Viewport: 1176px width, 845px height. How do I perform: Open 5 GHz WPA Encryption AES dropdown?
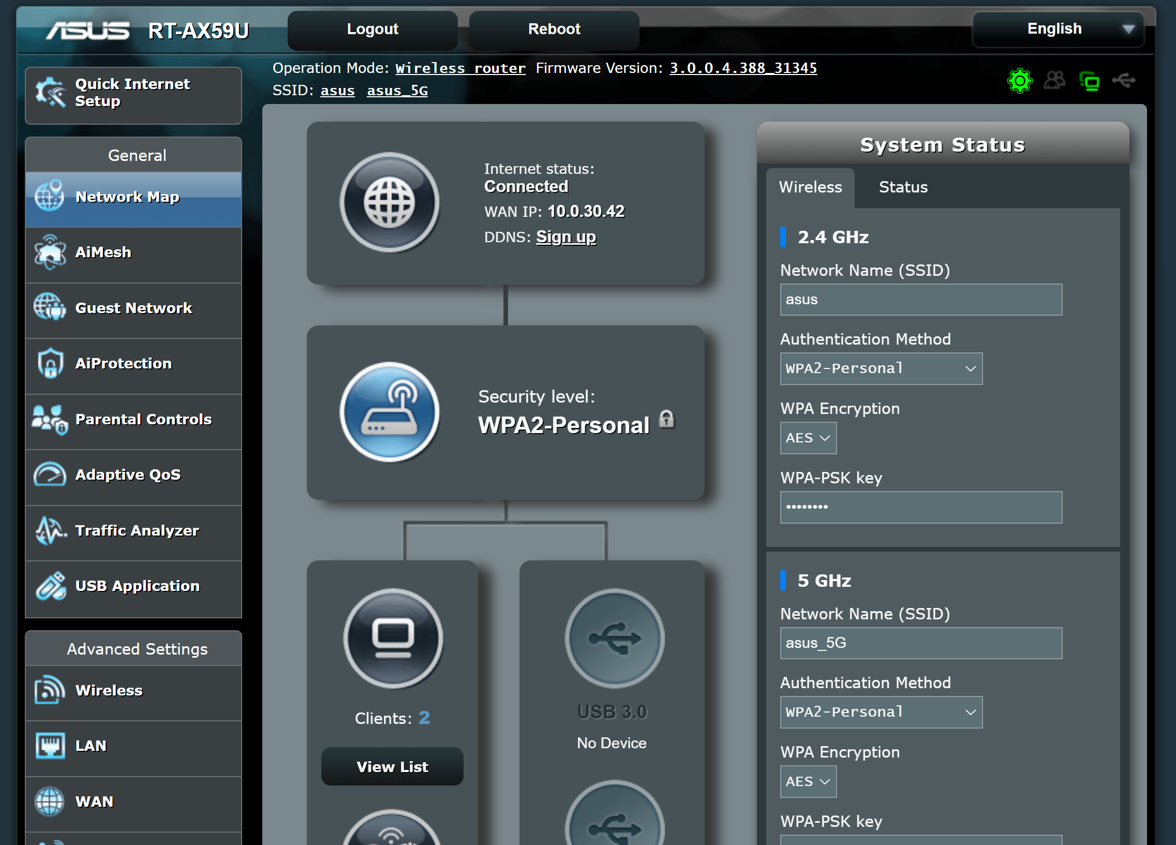(808, 782)
